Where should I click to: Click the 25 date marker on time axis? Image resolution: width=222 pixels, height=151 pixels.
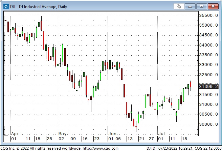point(49,139)
